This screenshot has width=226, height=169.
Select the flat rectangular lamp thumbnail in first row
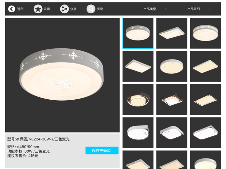click(172, 33)
